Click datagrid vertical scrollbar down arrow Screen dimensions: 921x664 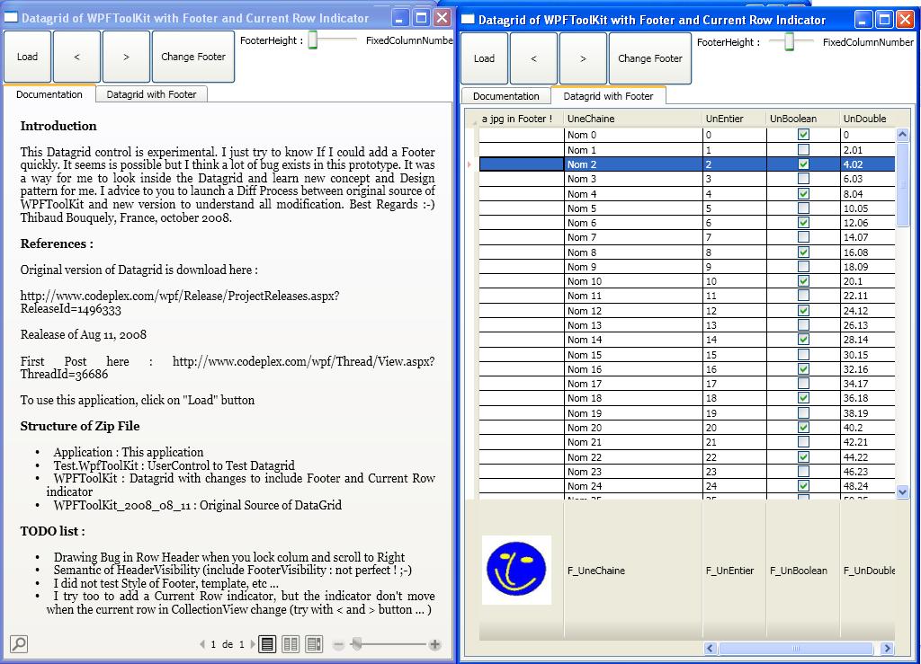(x=903, y=491)
